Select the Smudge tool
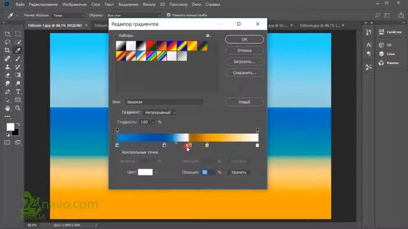The height and width of the screenshot is (229, 408). [x=7, y=83]
